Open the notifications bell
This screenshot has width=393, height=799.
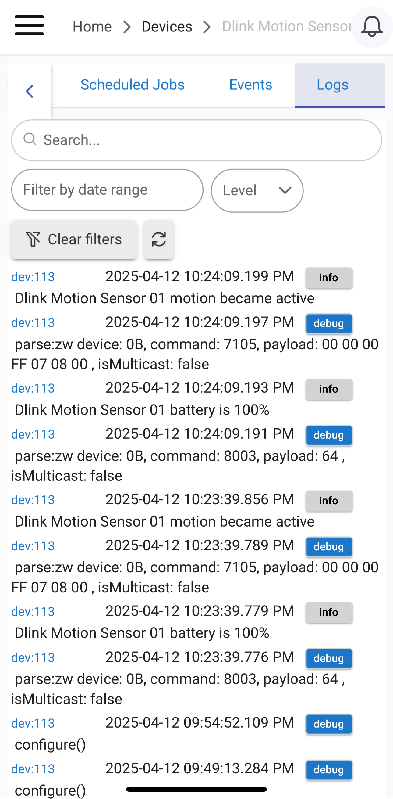click(x=372, y=27)
